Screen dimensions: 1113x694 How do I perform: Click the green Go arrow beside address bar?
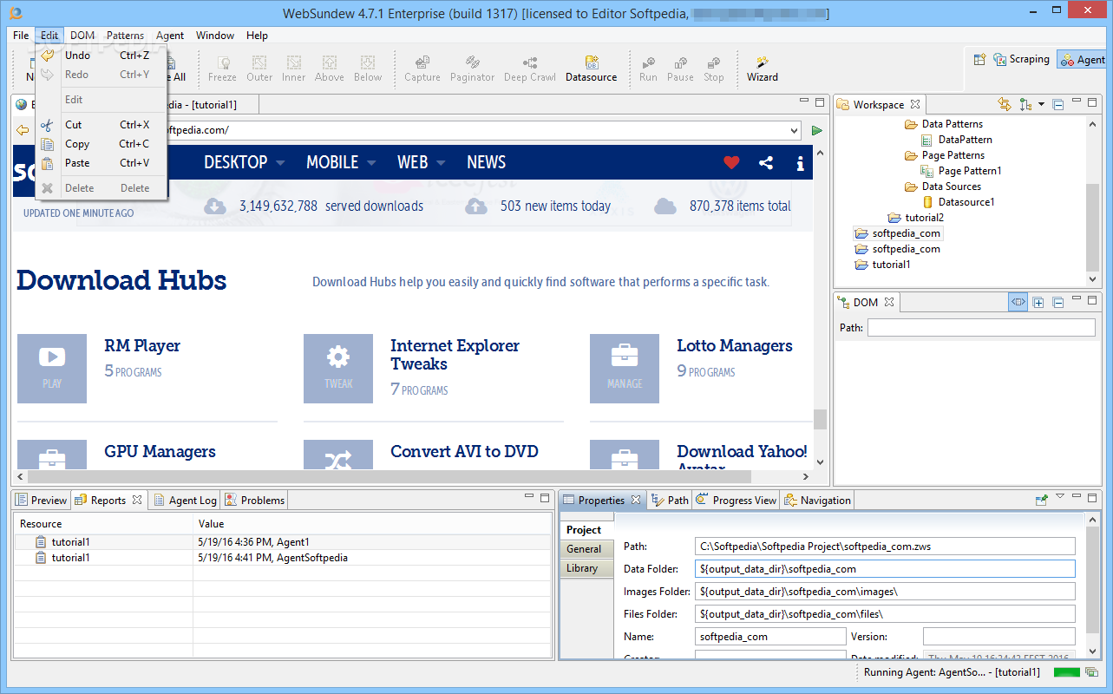click(817, 130)
